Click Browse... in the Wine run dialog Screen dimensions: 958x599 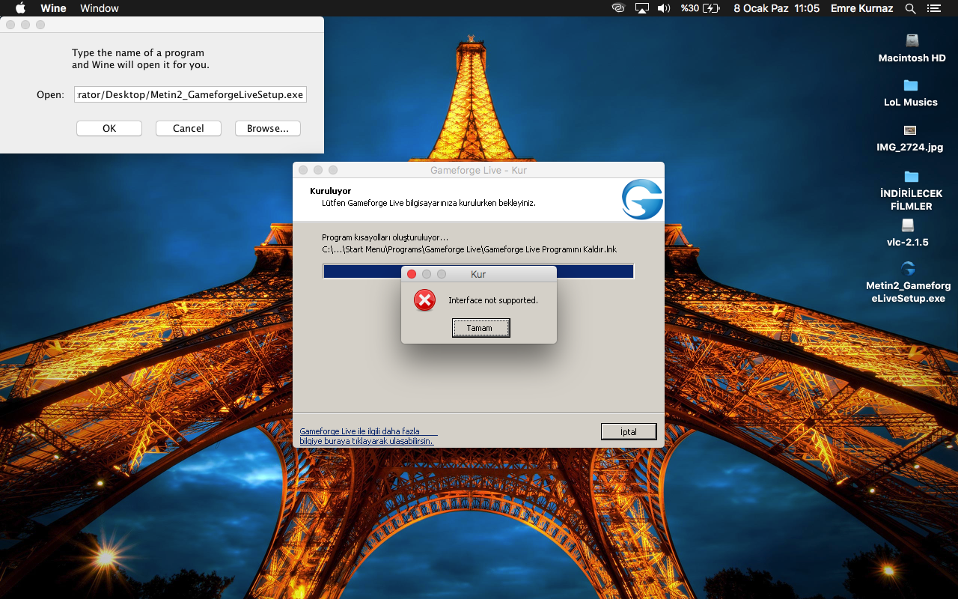[268, 128]
